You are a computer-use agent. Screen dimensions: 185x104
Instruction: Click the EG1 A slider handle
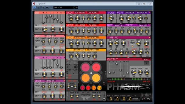47,17
